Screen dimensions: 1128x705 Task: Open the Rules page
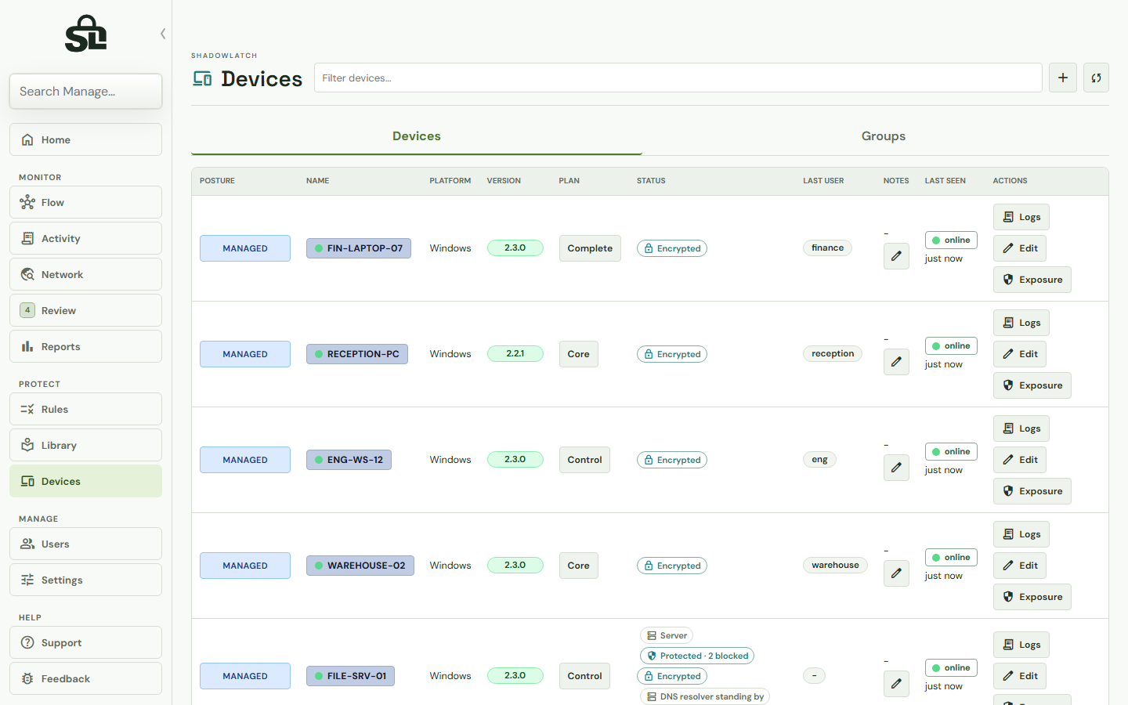click(x=86, y=409)
